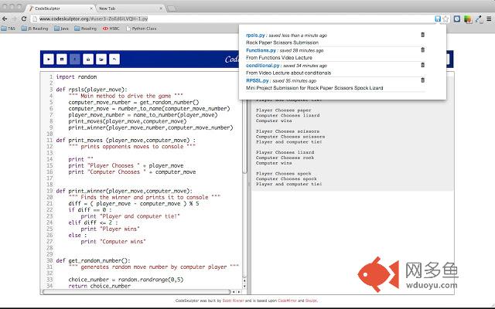Open a new tab with the new-tab button
The width and height of the screenshot is (495, 309).
(x=172, y=8)
